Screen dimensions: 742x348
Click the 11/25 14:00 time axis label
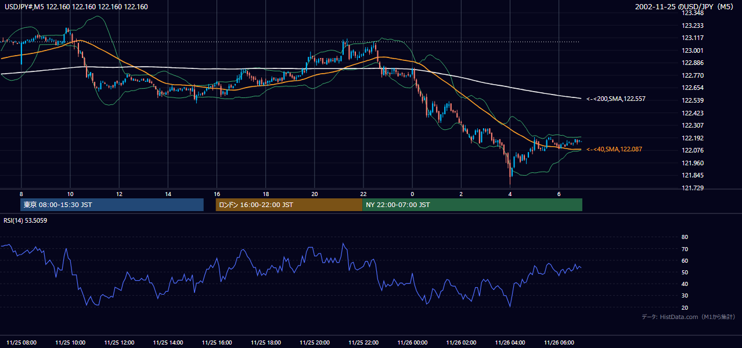[168, 343]
